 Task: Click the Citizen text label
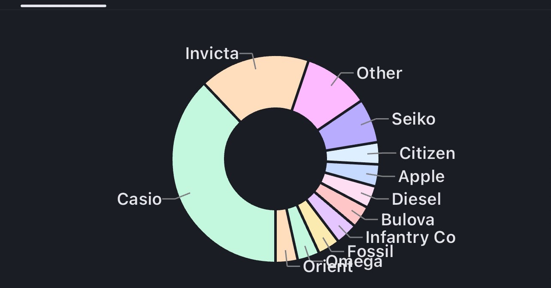coord(427,153)
